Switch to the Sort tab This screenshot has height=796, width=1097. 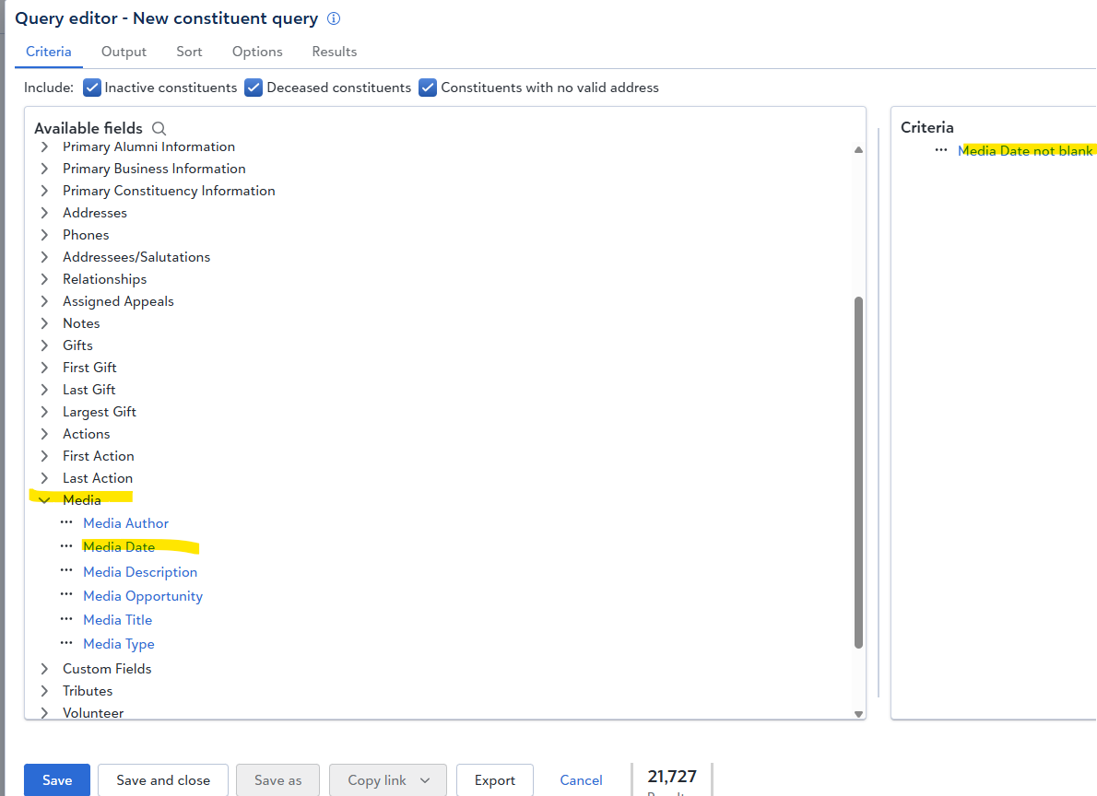tap(189, 52)
